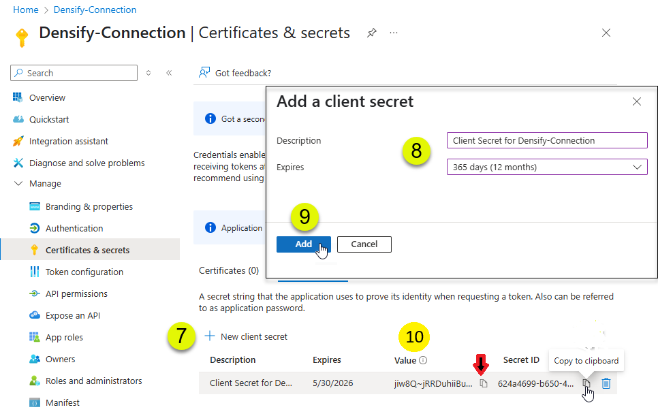
Task: Click the Roles and administrators icon
Action: pyautogui.click(x=35, y=381)
